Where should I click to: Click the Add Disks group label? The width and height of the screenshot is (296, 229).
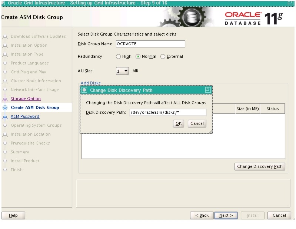91,83
